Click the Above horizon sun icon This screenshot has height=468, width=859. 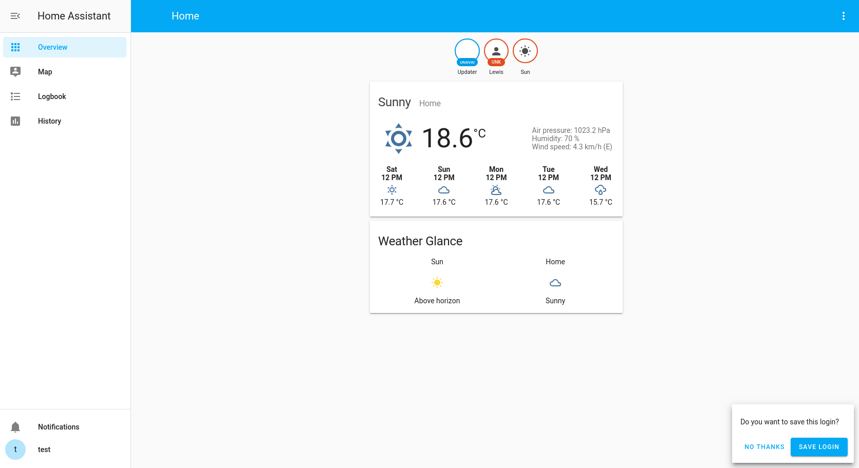tap(437, 282)
